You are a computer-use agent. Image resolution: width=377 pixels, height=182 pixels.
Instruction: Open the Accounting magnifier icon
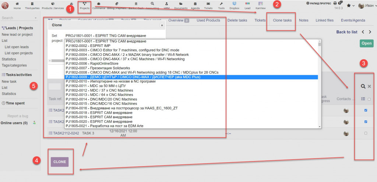152,4
